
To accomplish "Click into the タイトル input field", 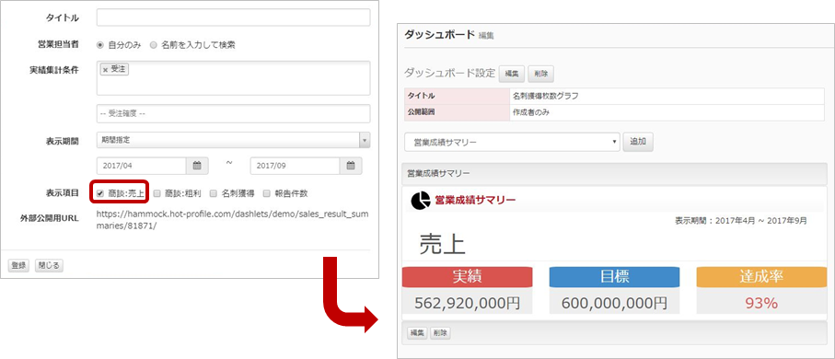I will tap(233, 17).
